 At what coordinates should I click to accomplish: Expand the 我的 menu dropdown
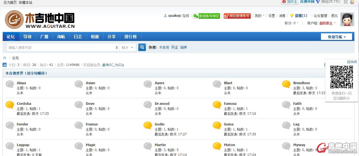click(259, 16)
